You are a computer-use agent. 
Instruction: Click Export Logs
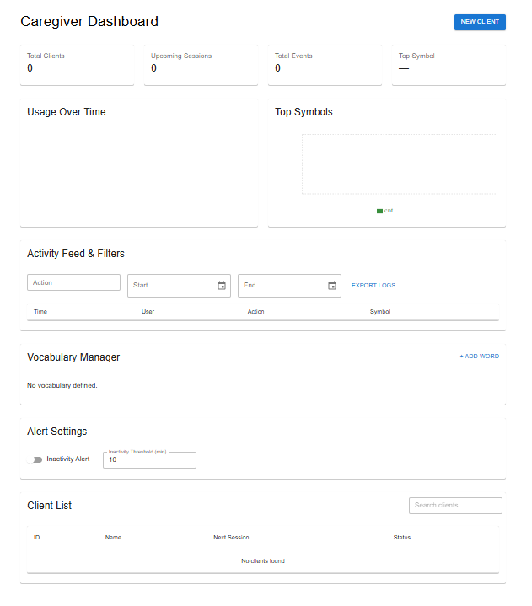pyautogui.click(x=373, y=286)
